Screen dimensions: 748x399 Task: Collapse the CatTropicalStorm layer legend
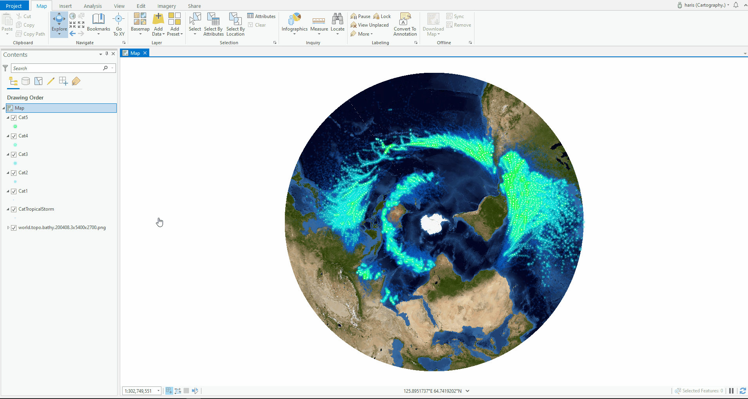[8, 209]
